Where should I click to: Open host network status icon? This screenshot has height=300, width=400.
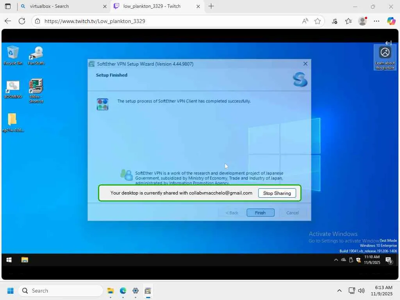click(352, 291)
